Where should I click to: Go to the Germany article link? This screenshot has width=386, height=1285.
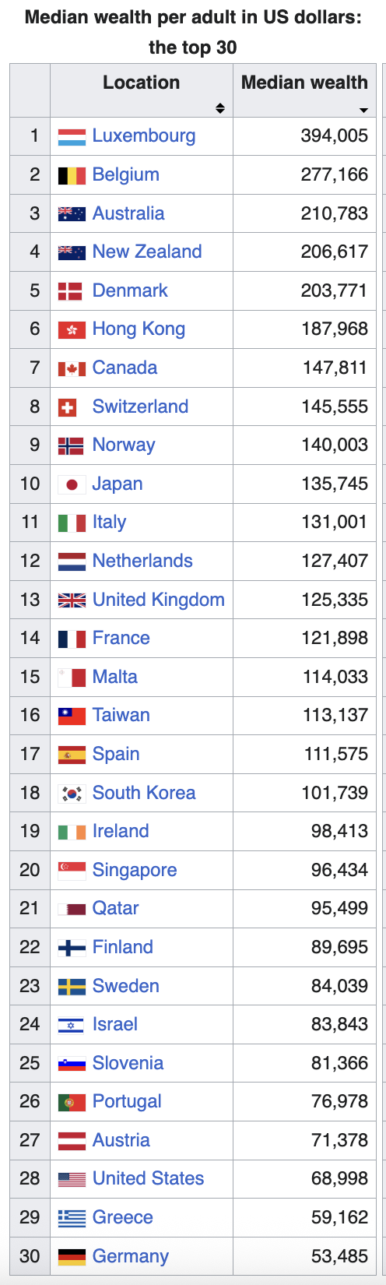click(x=130, y=1256)
